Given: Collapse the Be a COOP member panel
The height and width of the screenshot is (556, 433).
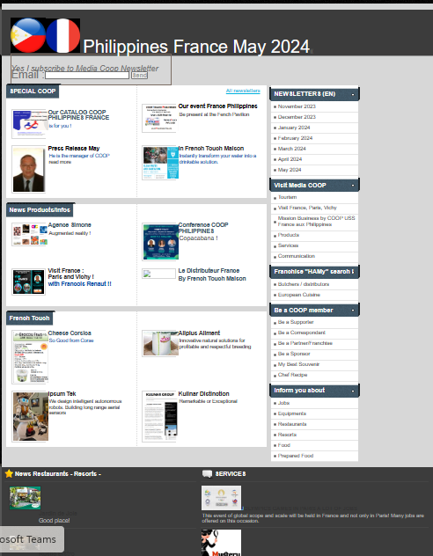Looking at the screenshot, I should click(x=353, y=311).
